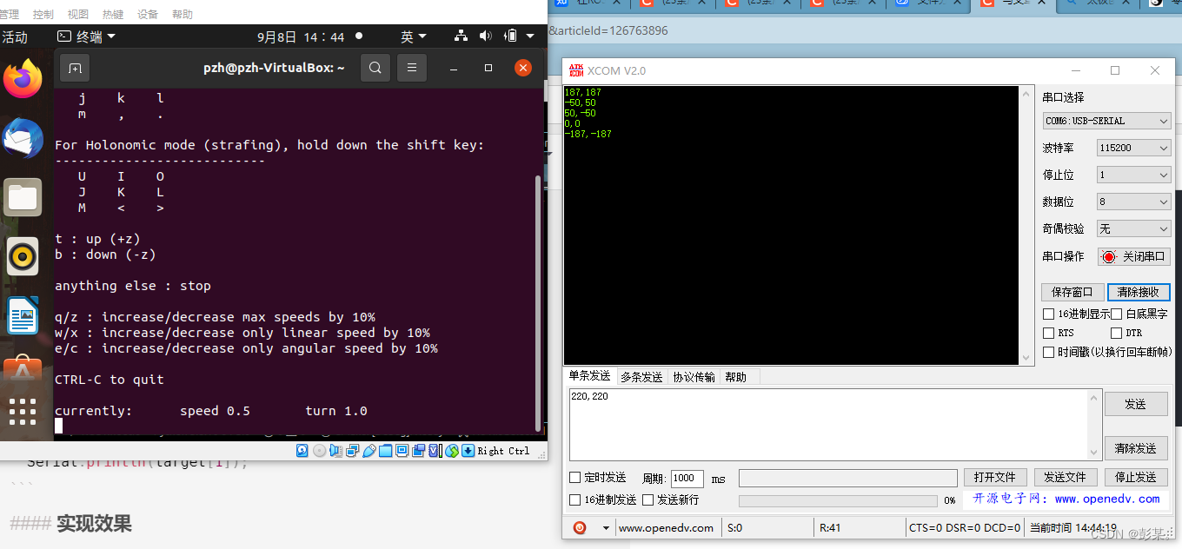Click the battery icon in the Ubuntu top bar
1182x549 pixels.
pyautogui.click(x=511, y=36)
